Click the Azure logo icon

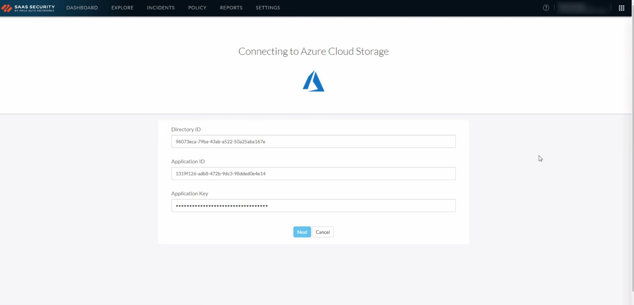[313, 81]
